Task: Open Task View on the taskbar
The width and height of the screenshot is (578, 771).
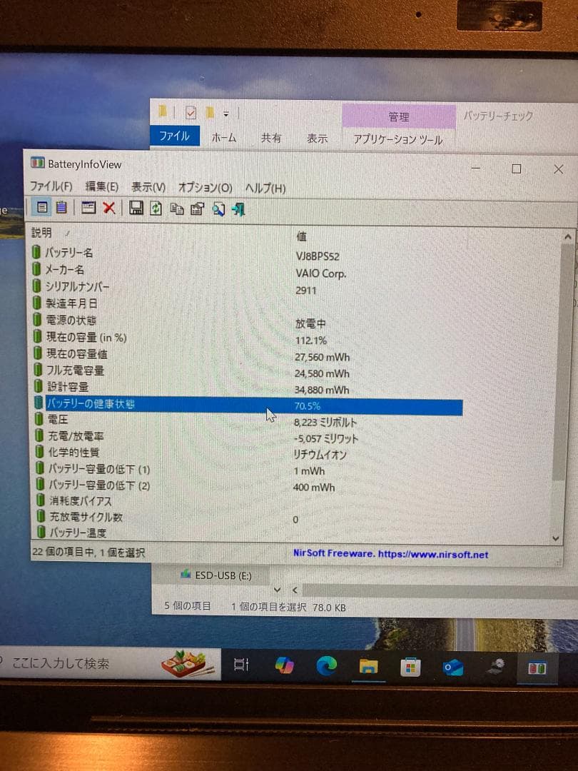Action: pos(241,665)
